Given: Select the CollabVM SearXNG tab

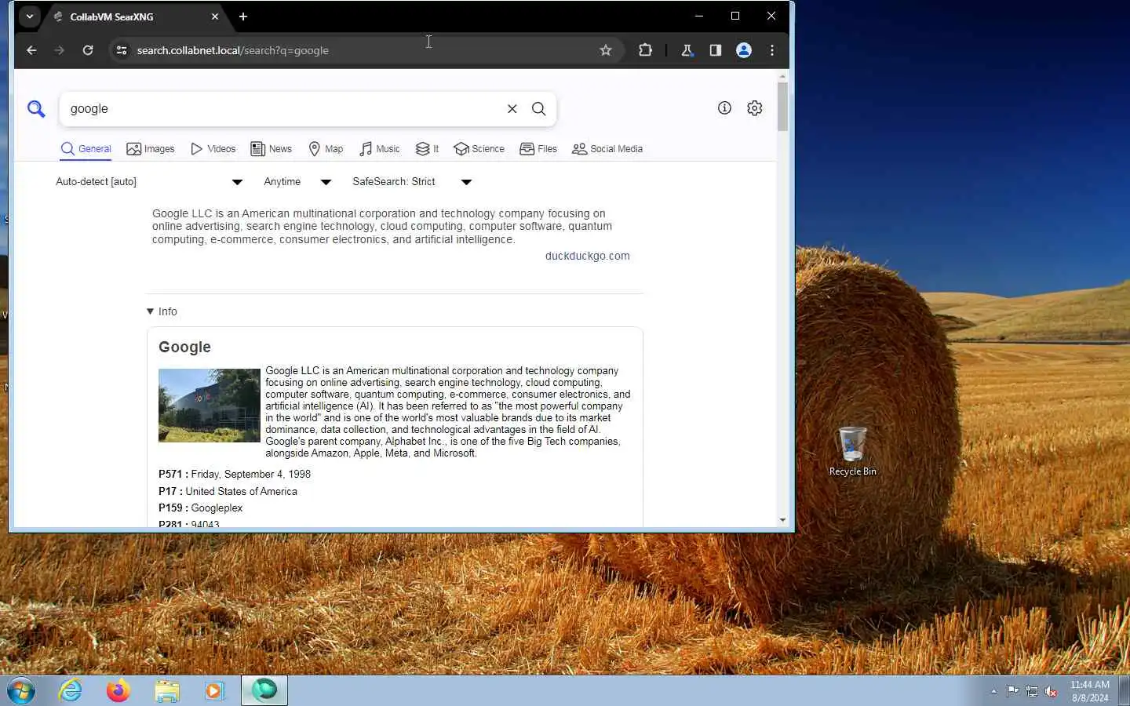Looking at the screenshot, I should (135, 16).
